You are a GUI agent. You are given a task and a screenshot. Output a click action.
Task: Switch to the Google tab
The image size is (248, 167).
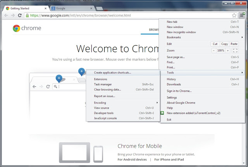73,9
